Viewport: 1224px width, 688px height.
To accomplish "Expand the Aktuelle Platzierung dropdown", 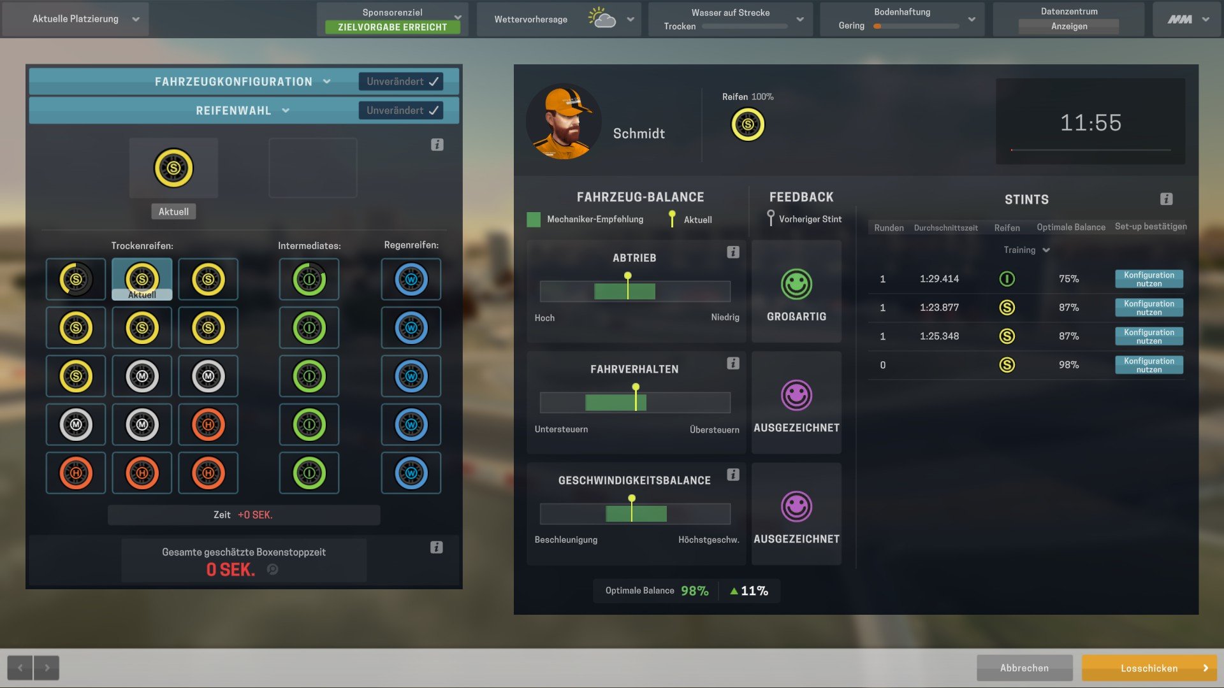I will 76,19.
